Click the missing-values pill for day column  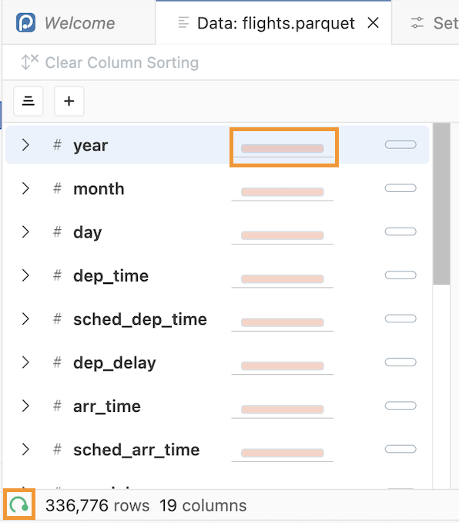pos(400,231)
